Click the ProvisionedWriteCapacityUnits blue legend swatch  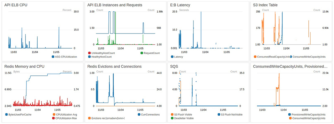290,115
